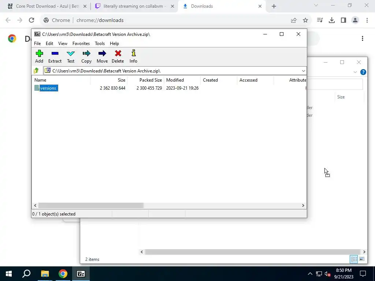Open Chrome profile avatar menu
The height and width of the screenshot is (281, 375).
point(355,20)
